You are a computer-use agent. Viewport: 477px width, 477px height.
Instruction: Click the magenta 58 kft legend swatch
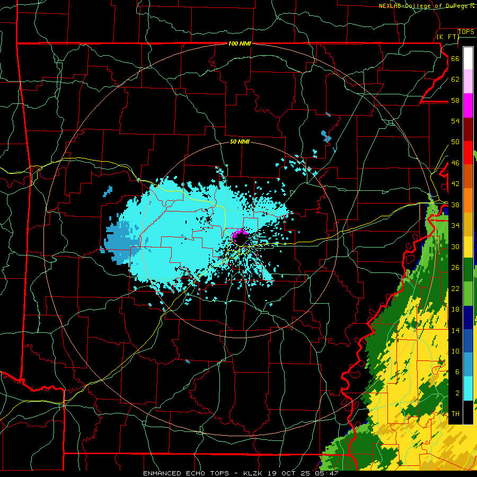tap(468, 105)
